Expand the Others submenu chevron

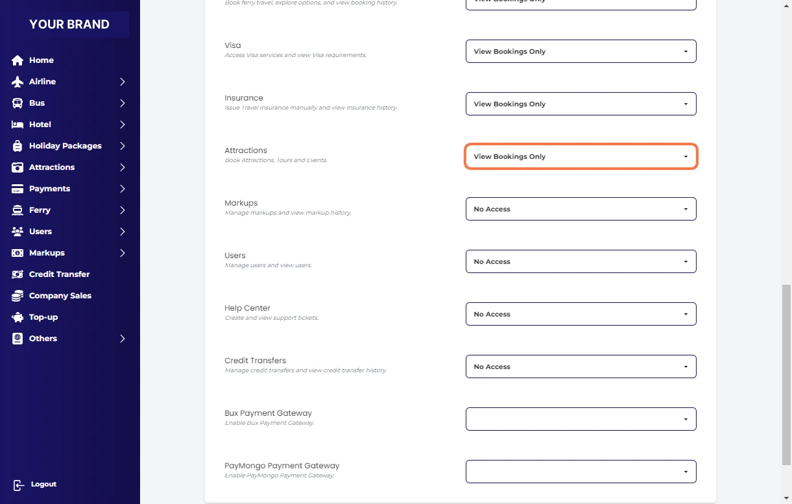122,339
